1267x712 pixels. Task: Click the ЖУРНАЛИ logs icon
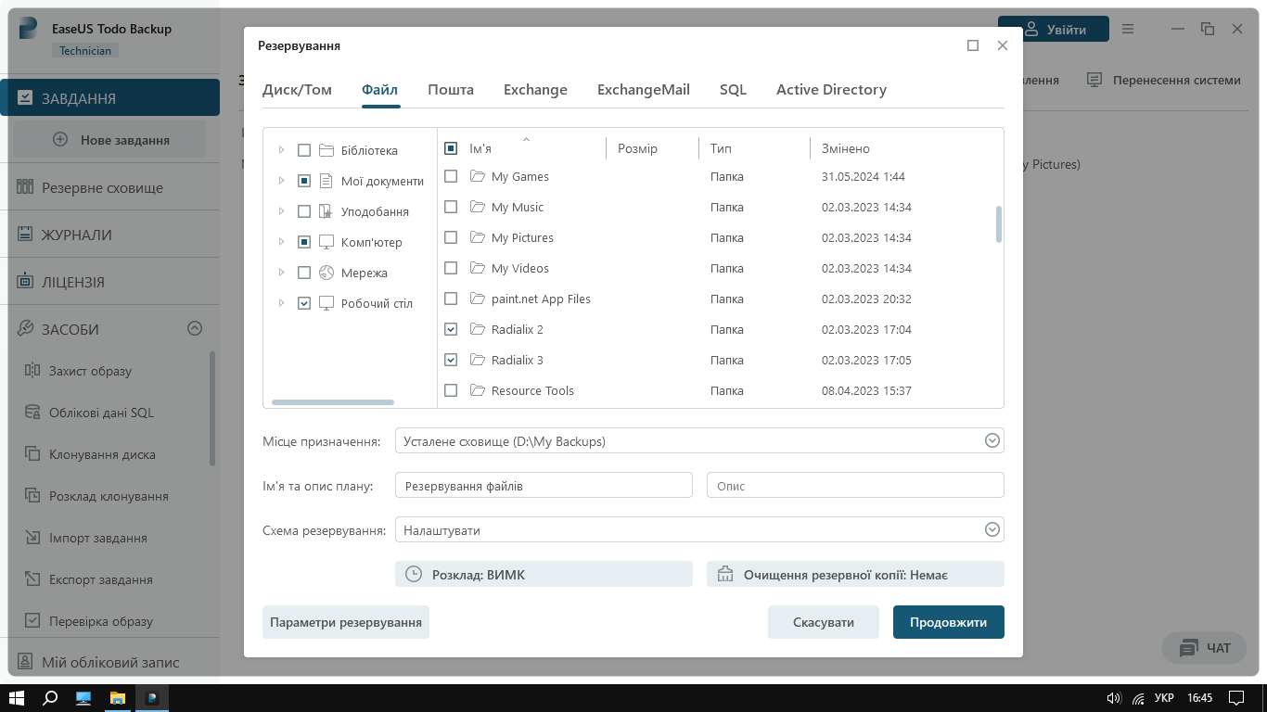click(25, 235)
